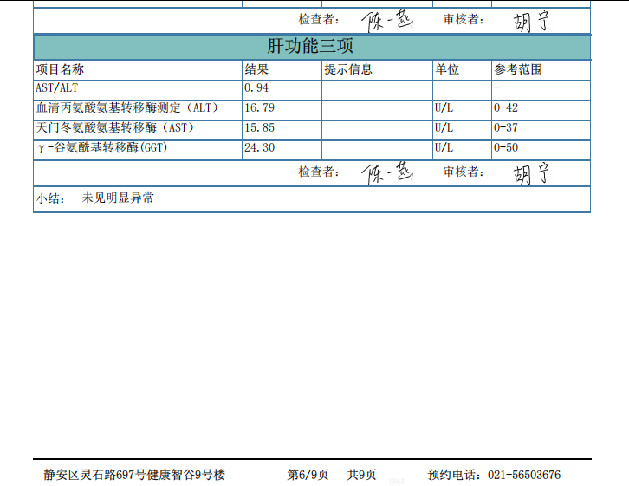Click the reference range 0-37
This screenshot has width=629, height=486.
pyautogui.click(x=506, y=128)
